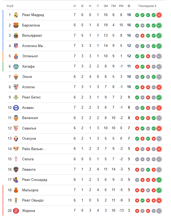Click Espanyol's grey upcoming match circle
Image resolution: width=171 pixels, height=217 pixels.
[159, 56]
